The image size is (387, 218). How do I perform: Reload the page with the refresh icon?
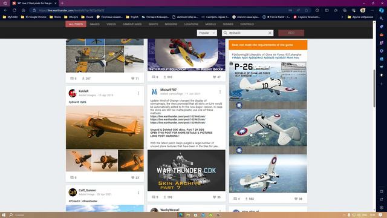[x=15, y=10]
